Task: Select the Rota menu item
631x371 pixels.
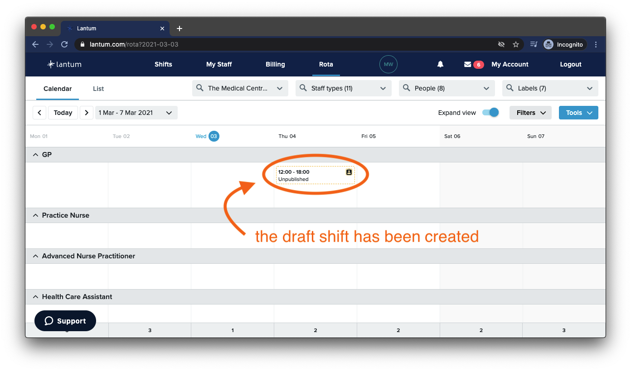Action: click(326, 64)
